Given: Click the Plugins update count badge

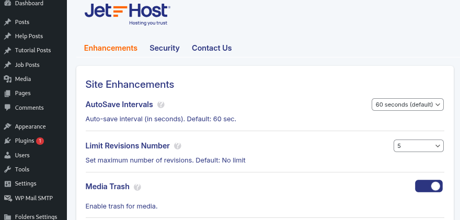Looking at the screenshot, I should click(40, 141).
